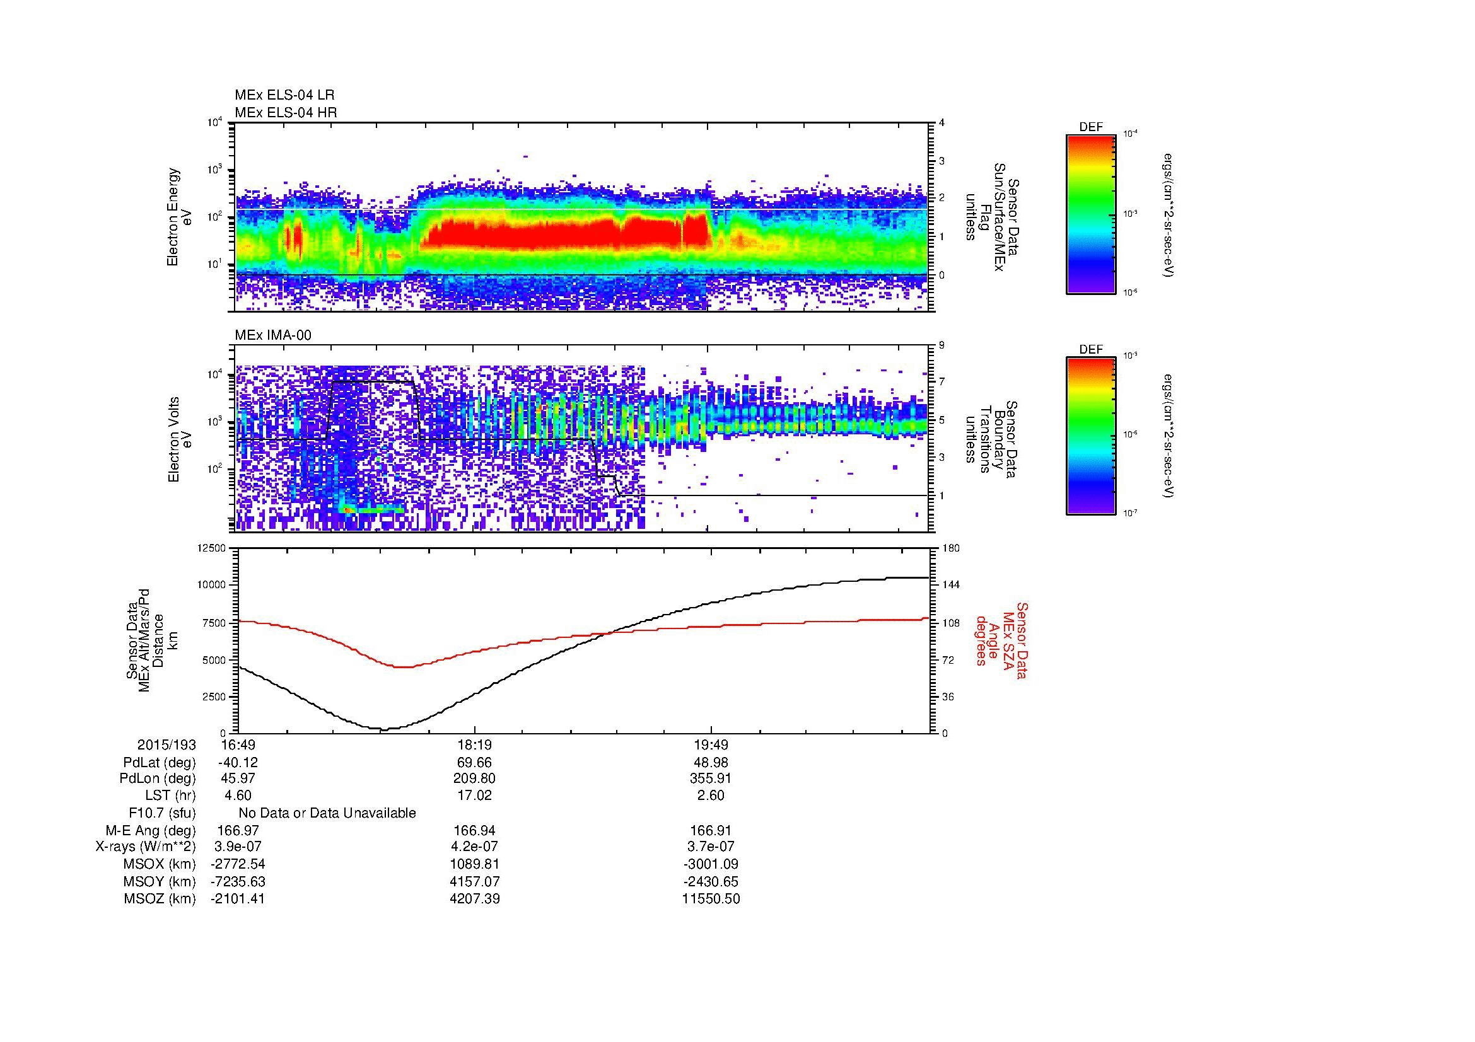Click the lower colorbar units ergs label
The image size is (1475, 1042).
point(1168,436)
